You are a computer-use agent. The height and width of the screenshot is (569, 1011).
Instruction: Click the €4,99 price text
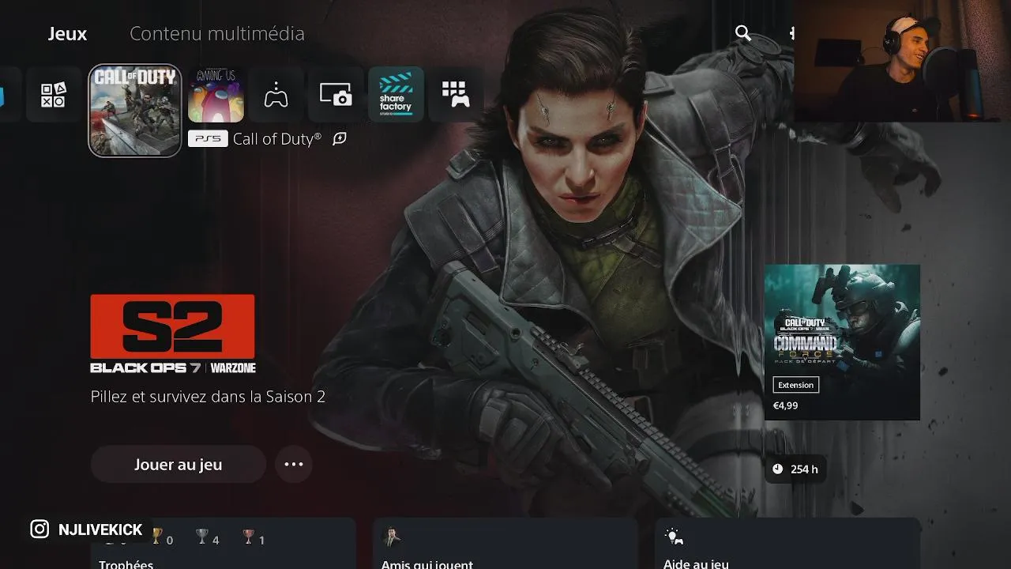coord(785,405)
